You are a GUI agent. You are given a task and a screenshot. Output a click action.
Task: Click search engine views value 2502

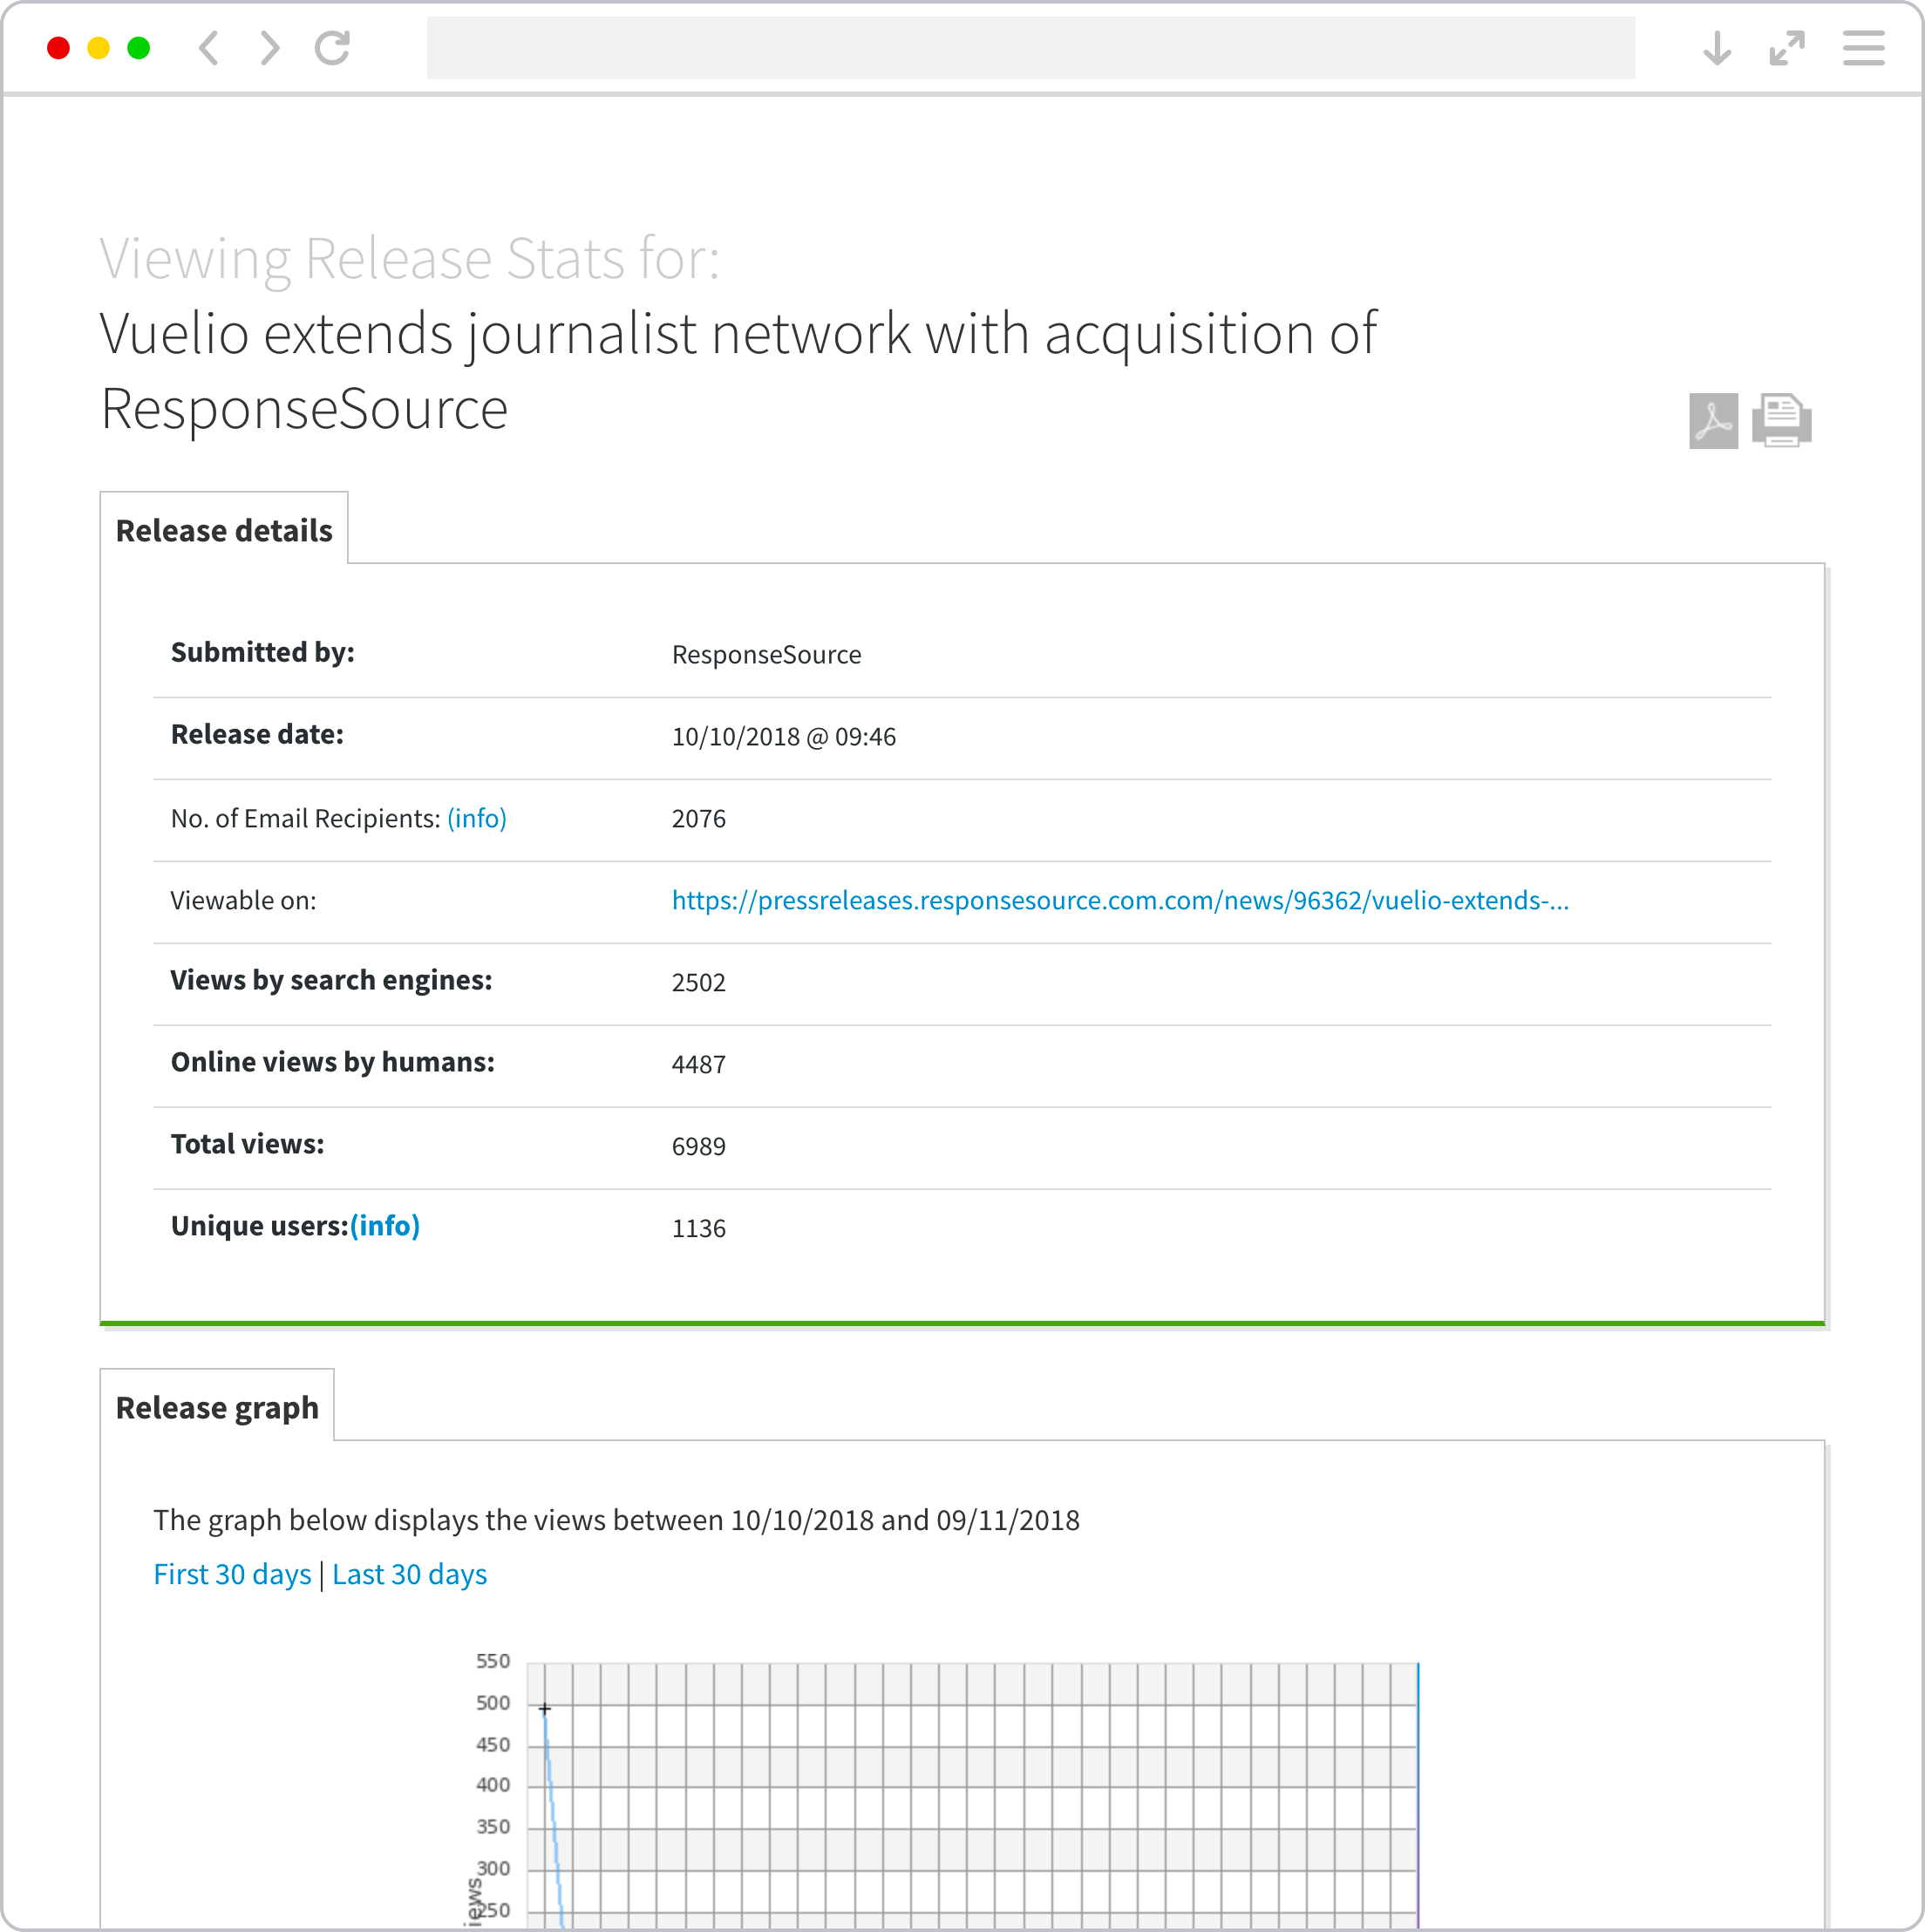tap(699, 982)
